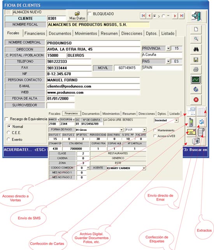Expand the SUCURSAL dropdown arrow
The height and width of the screenshot is (250, 214).
point(74,120)
